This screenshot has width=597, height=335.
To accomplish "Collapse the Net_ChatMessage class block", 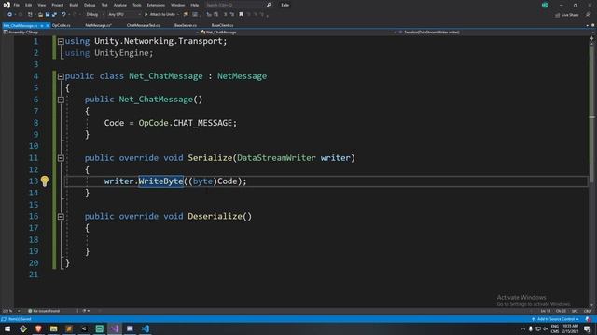I will 61,76.
